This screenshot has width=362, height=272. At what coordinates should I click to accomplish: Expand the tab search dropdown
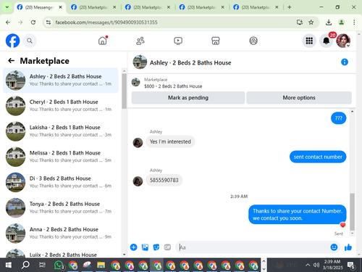pyautogui.click(x=7, y=7)
